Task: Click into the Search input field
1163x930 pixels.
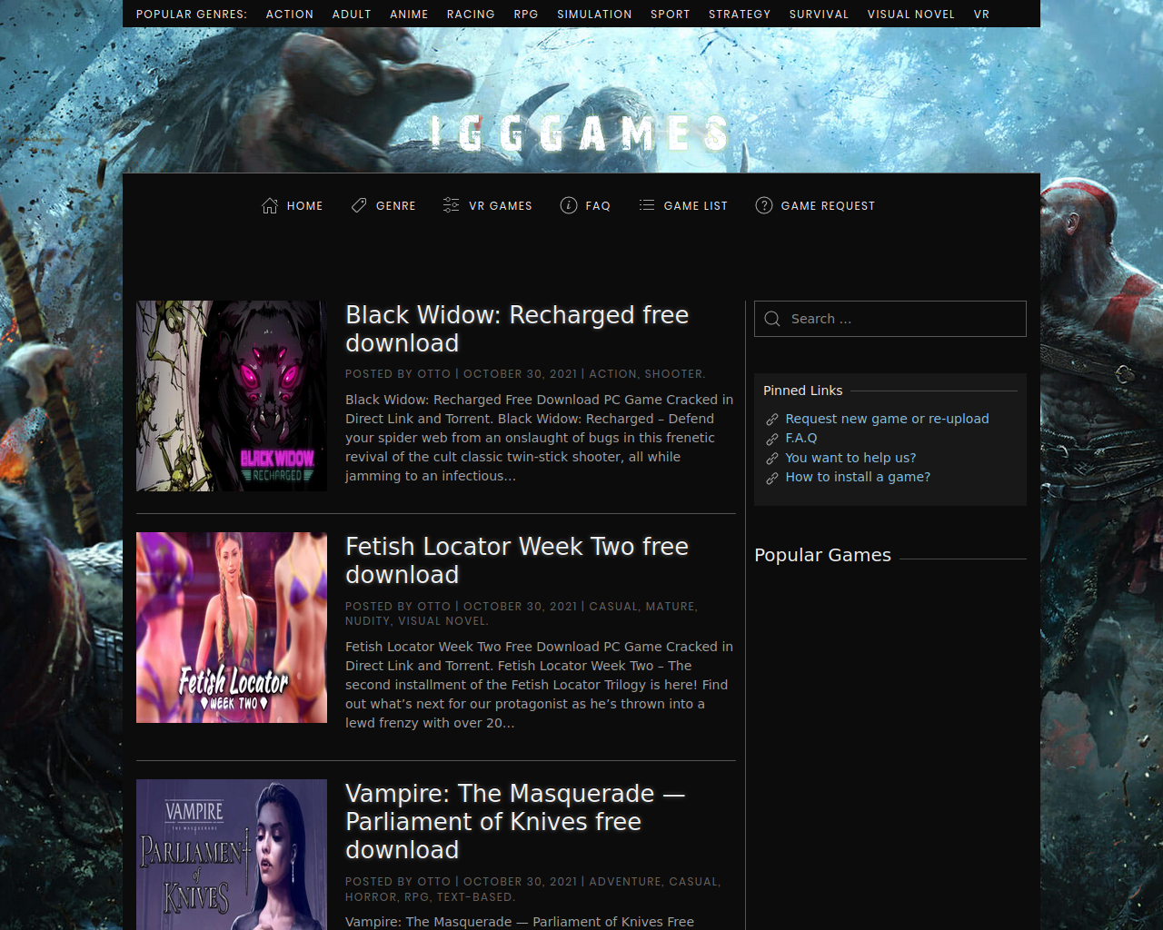Action: (890, 319)
